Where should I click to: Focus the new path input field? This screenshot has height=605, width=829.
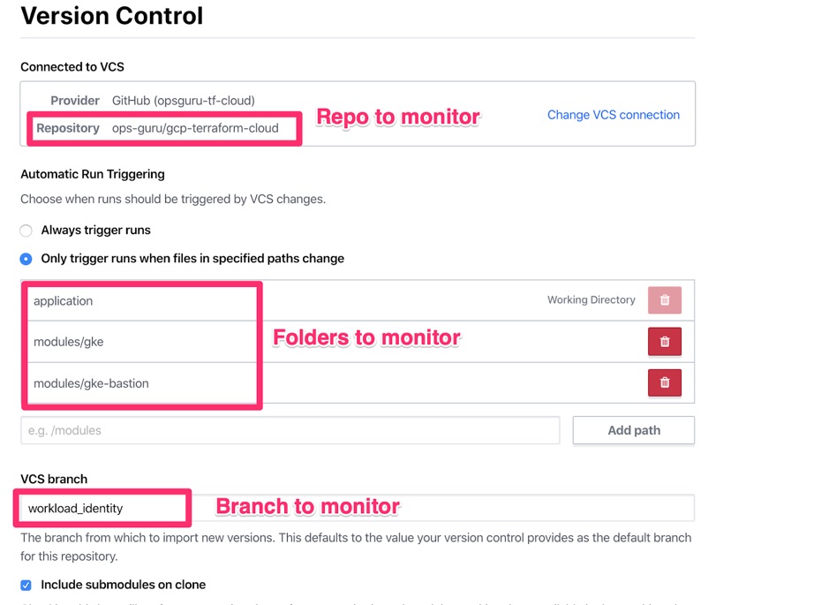(x=290, y=430)
